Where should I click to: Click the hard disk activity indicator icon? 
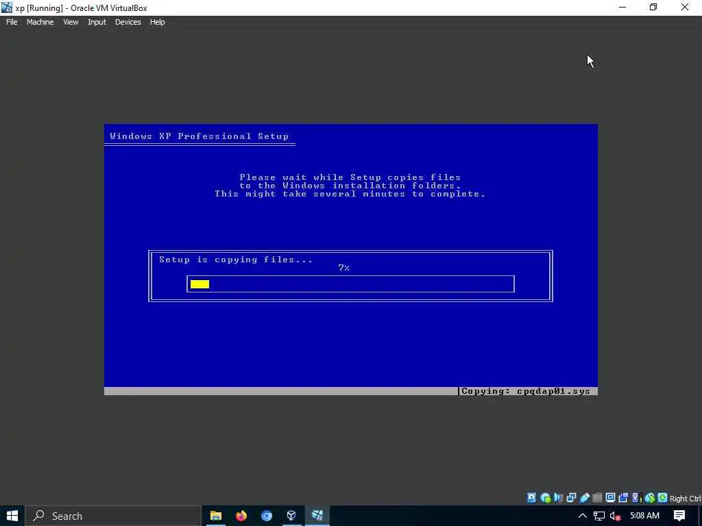tap(531, 498)
